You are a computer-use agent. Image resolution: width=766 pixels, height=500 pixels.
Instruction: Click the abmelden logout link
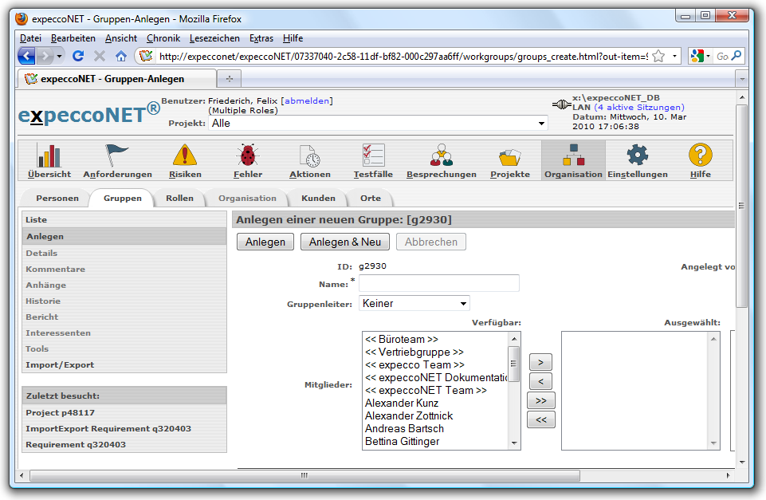(307, 100)
